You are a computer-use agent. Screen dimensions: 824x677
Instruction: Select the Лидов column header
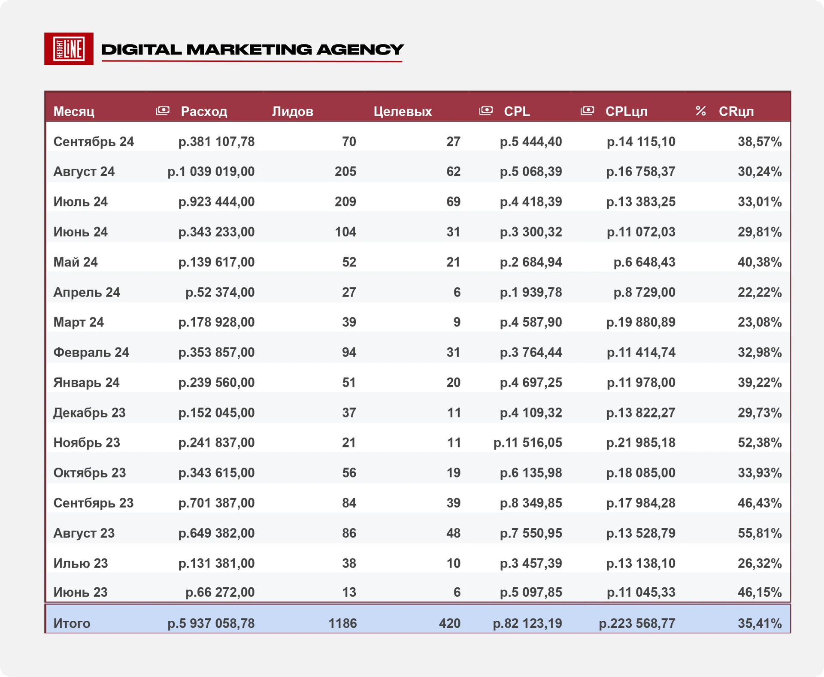292,112
